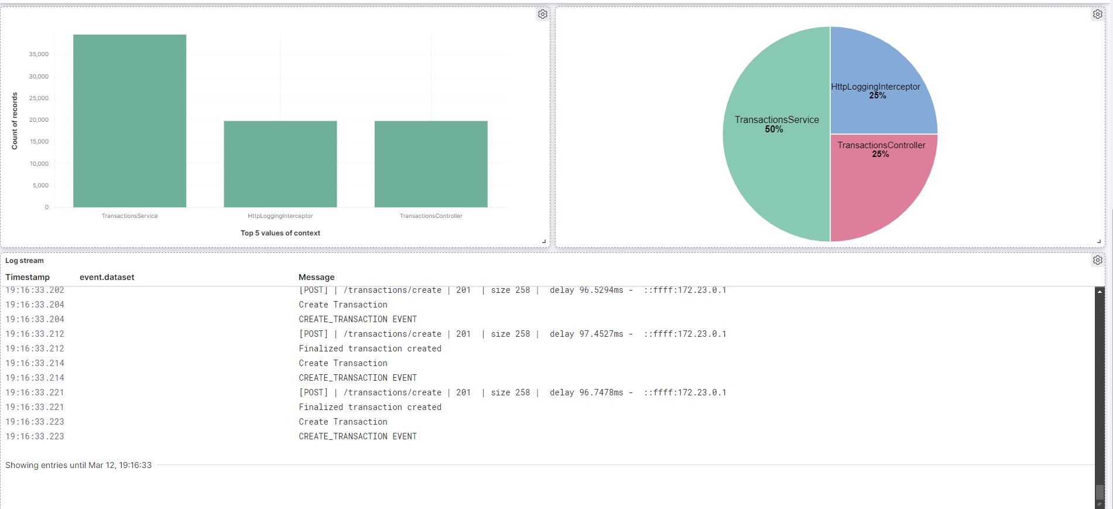
Task: Click 'CREATE_TRANSACTION EVENT' at 19:16:33.223
Action: click(x=358, y=436)
